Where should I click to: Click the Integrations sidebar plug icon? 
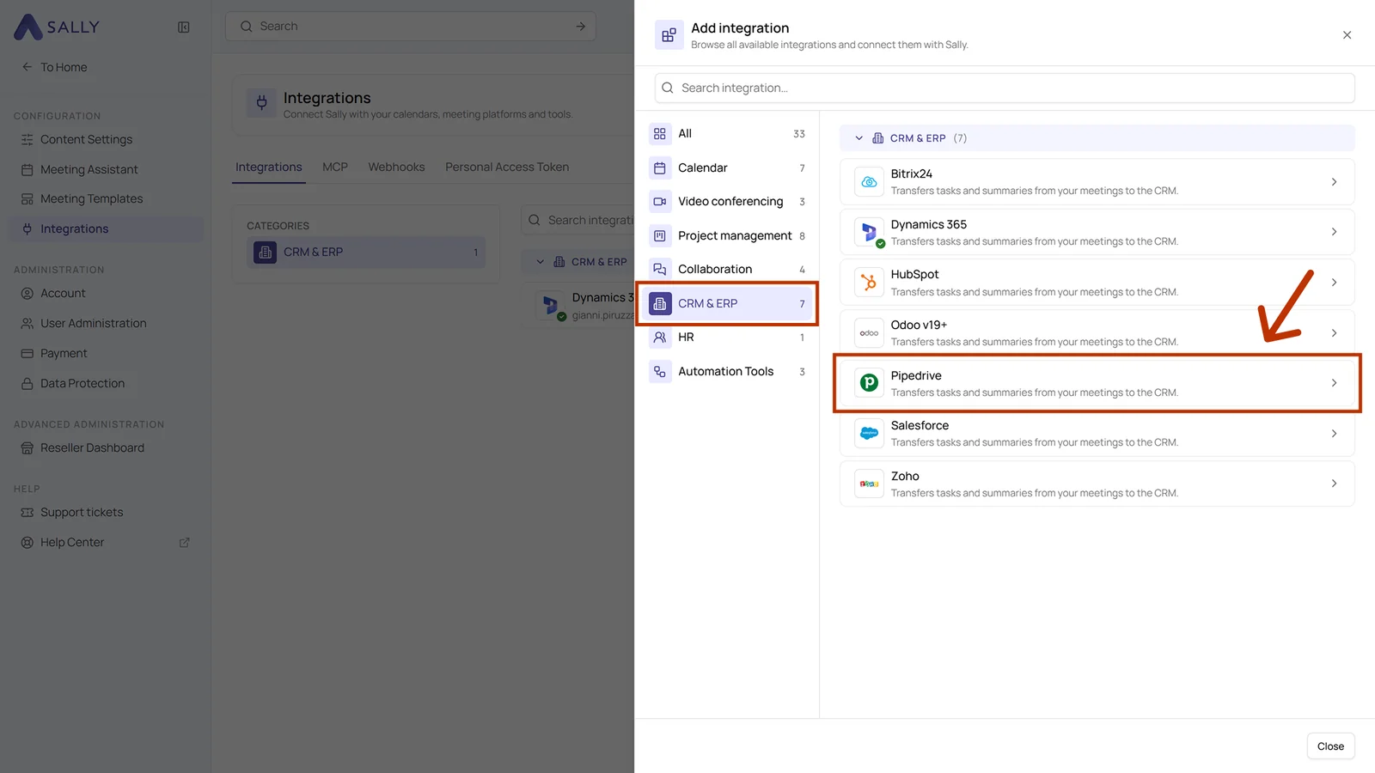click(x=27, y=228)
